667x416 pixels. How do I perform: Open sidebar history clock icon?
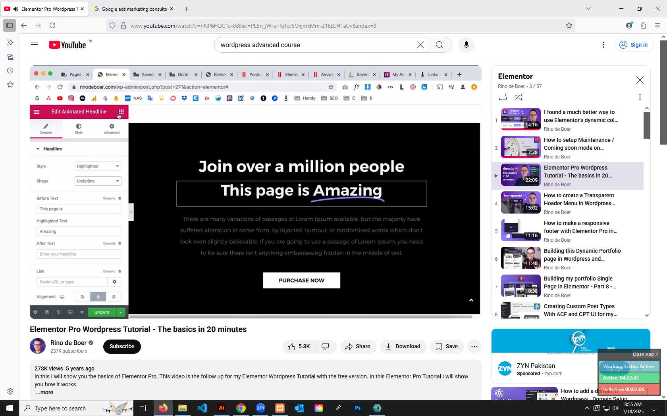[10, 71]
